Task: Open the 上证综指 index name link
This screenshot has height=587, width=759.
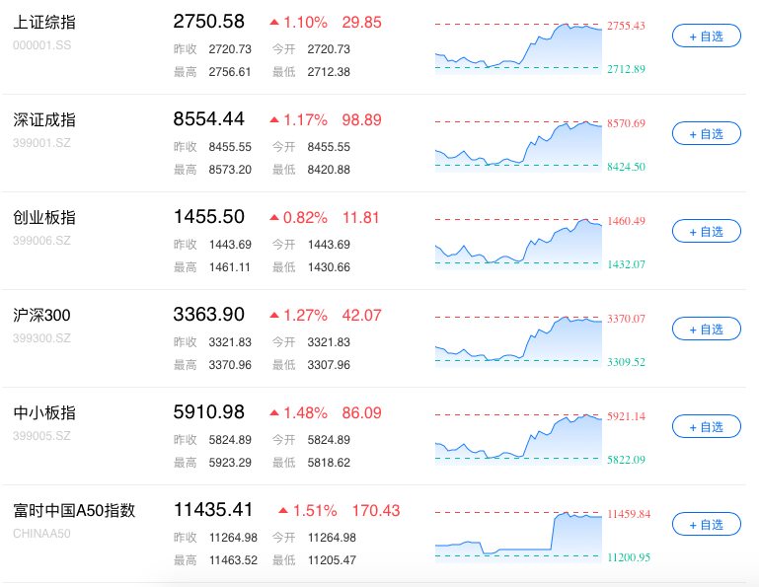Action: [x=44, y=23]
